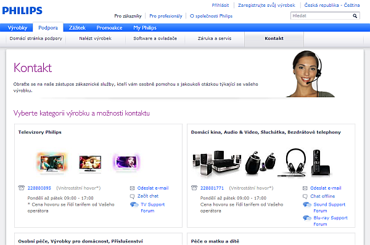The height and width of the screenshot is (245, 370).
Task: Click the docking speakers image
Action: (x=260, y=163)
